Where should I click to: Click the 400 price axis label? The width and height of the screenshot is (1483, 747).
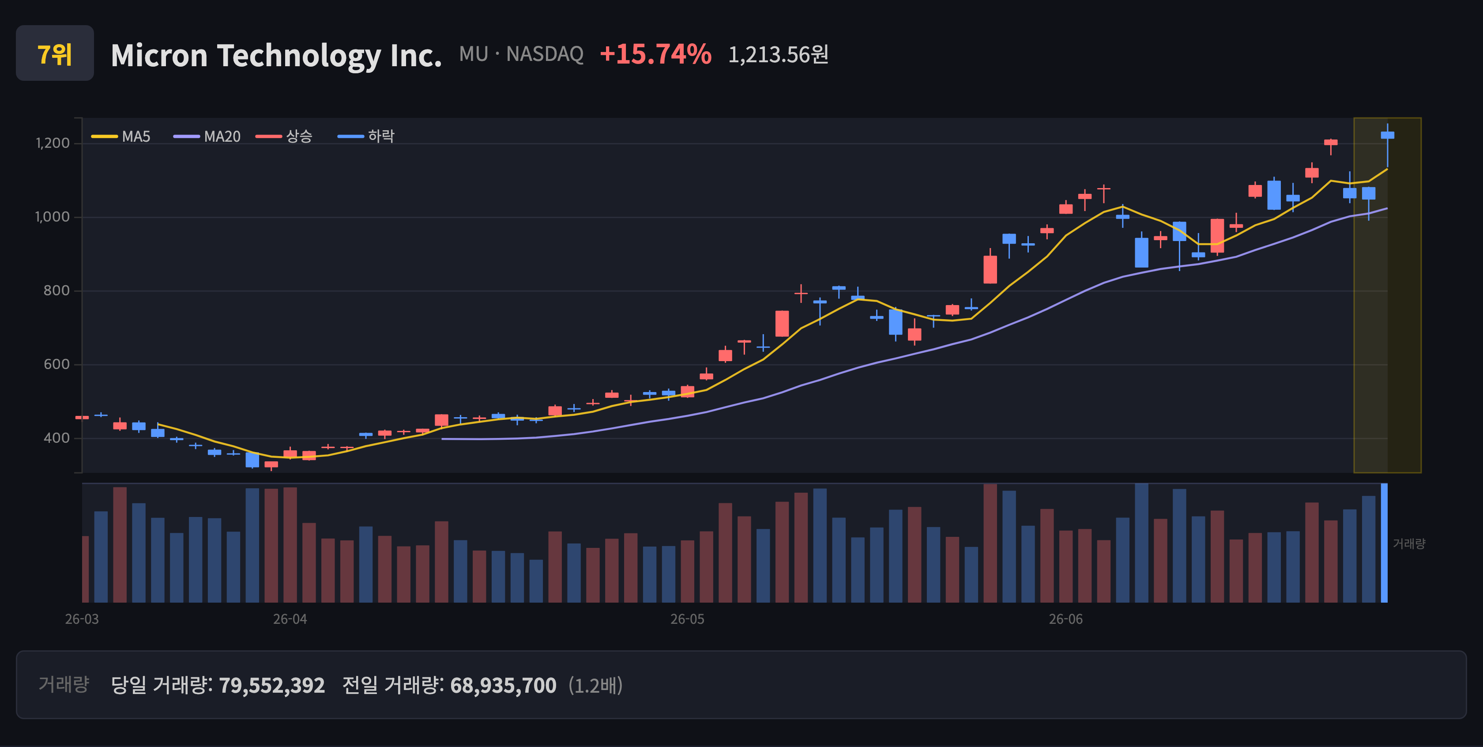point(56,438)
